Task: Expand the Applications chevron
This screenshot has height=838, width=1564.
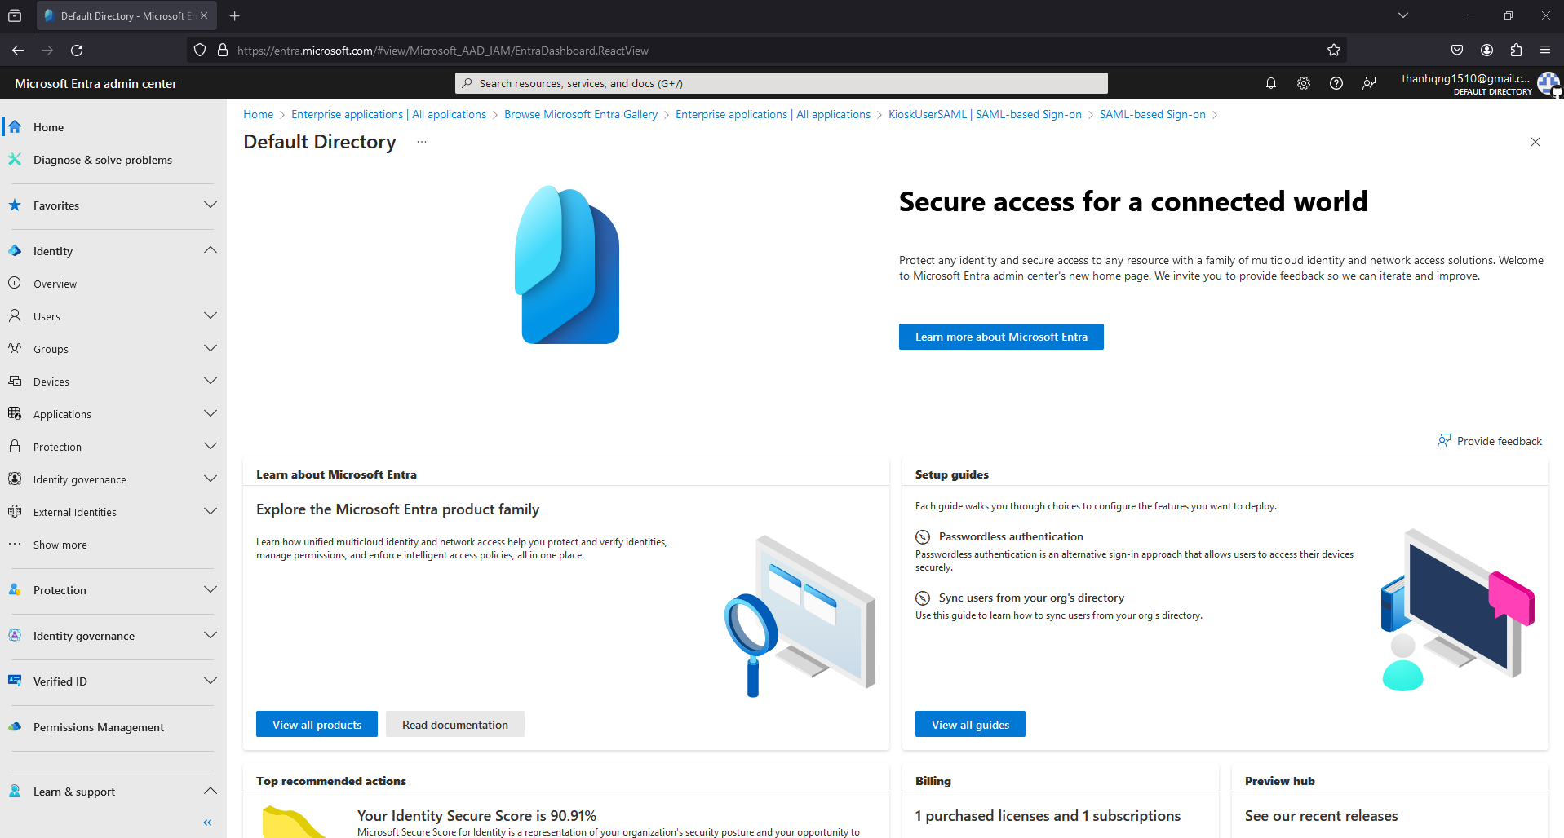Action: tap(210, 414)
